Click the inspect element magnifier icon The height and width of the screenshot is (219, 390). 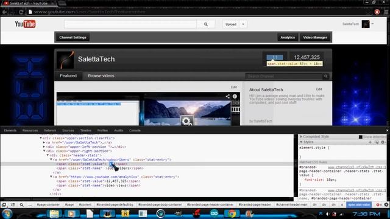(22, 204)
